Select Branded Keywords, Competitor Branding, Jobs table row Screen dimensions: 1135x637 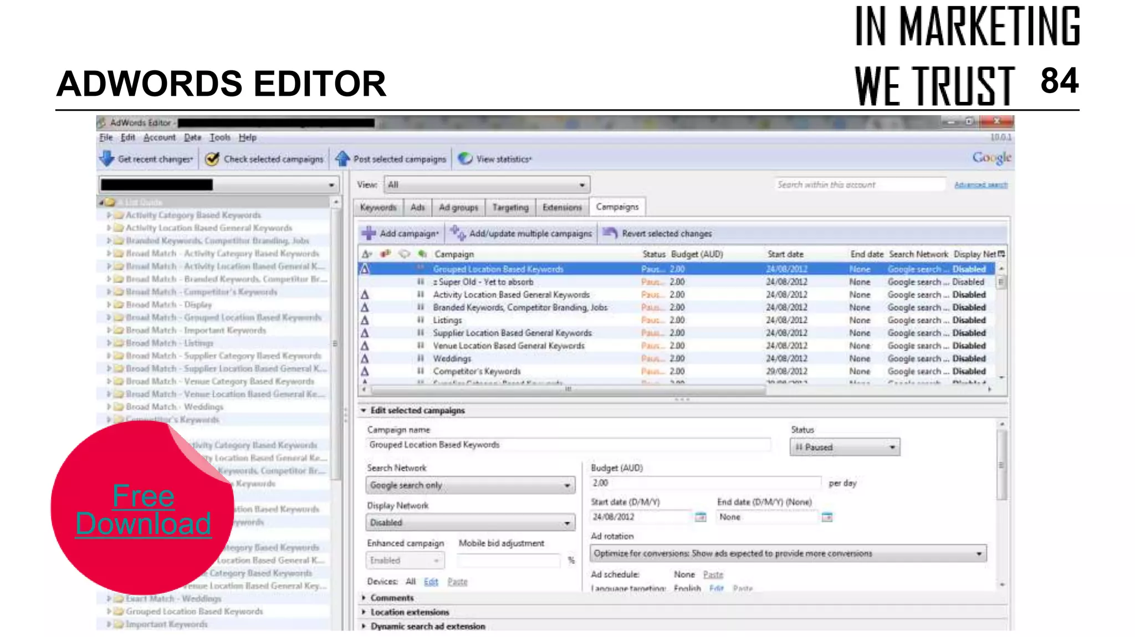(x=676, y=307)
